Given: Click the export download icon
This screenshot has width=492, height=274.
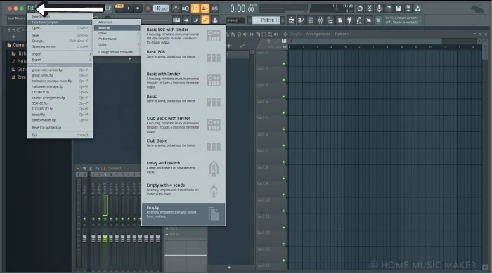Looking at the screenshot, I should pos(418,8).
